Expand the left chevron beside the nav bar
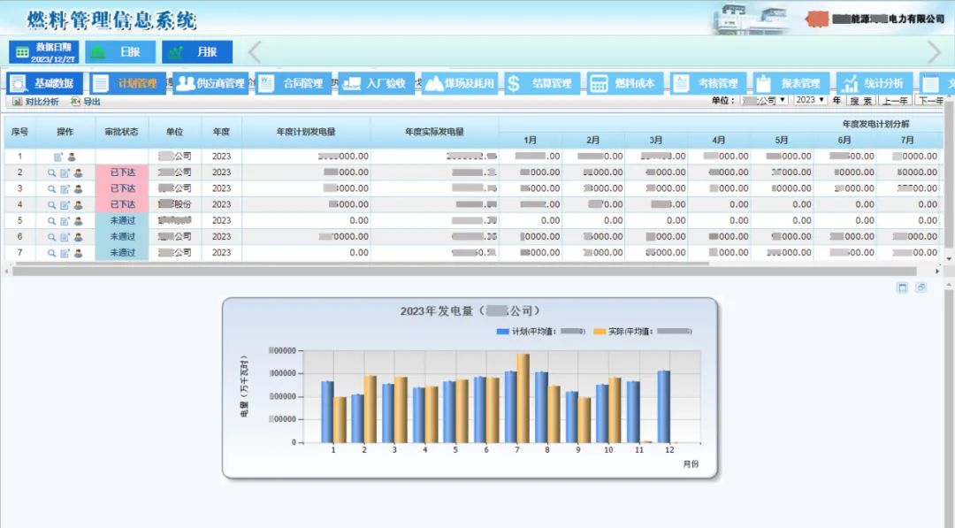The image size is (955, 528). 252,51
